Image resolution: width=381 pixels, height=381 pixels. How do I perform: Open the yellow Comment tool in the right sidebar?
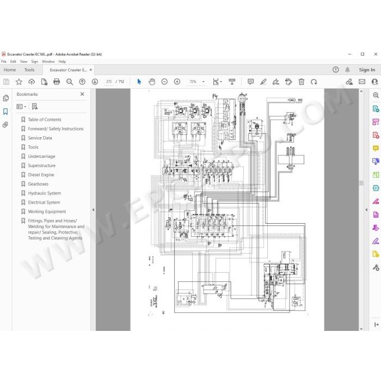[x=376, y=148]
